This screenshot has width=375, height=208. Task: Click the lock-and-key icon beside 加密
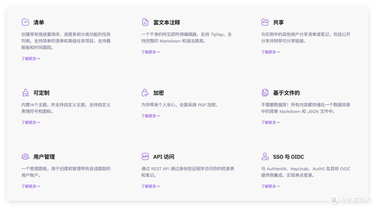coord(145,93)
